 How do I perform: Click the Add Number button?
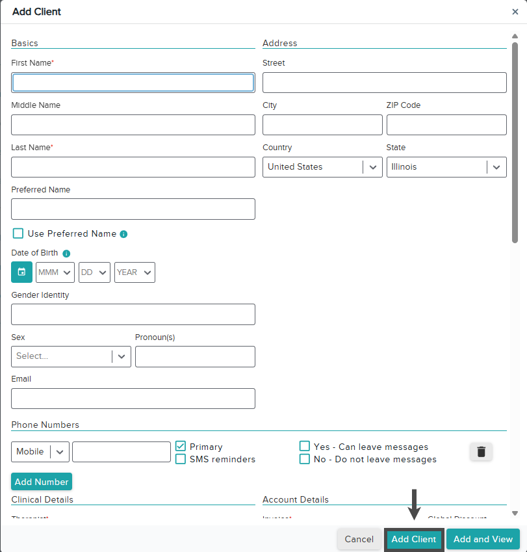click(x=42, y=482)
